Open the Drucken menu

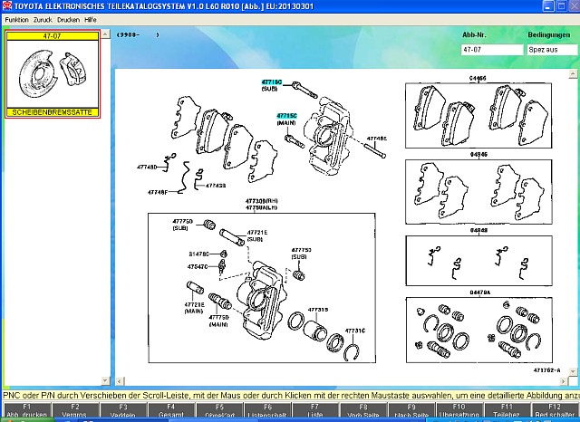pos(68,20)
